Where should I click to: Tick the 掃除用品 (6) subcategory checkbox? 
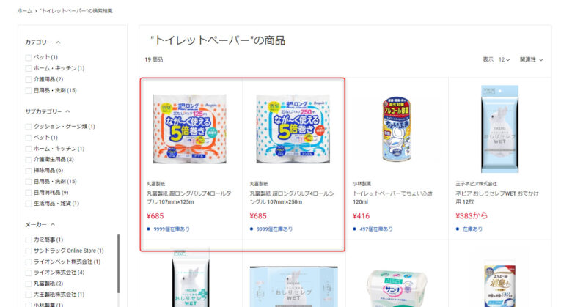click(29, 171)
